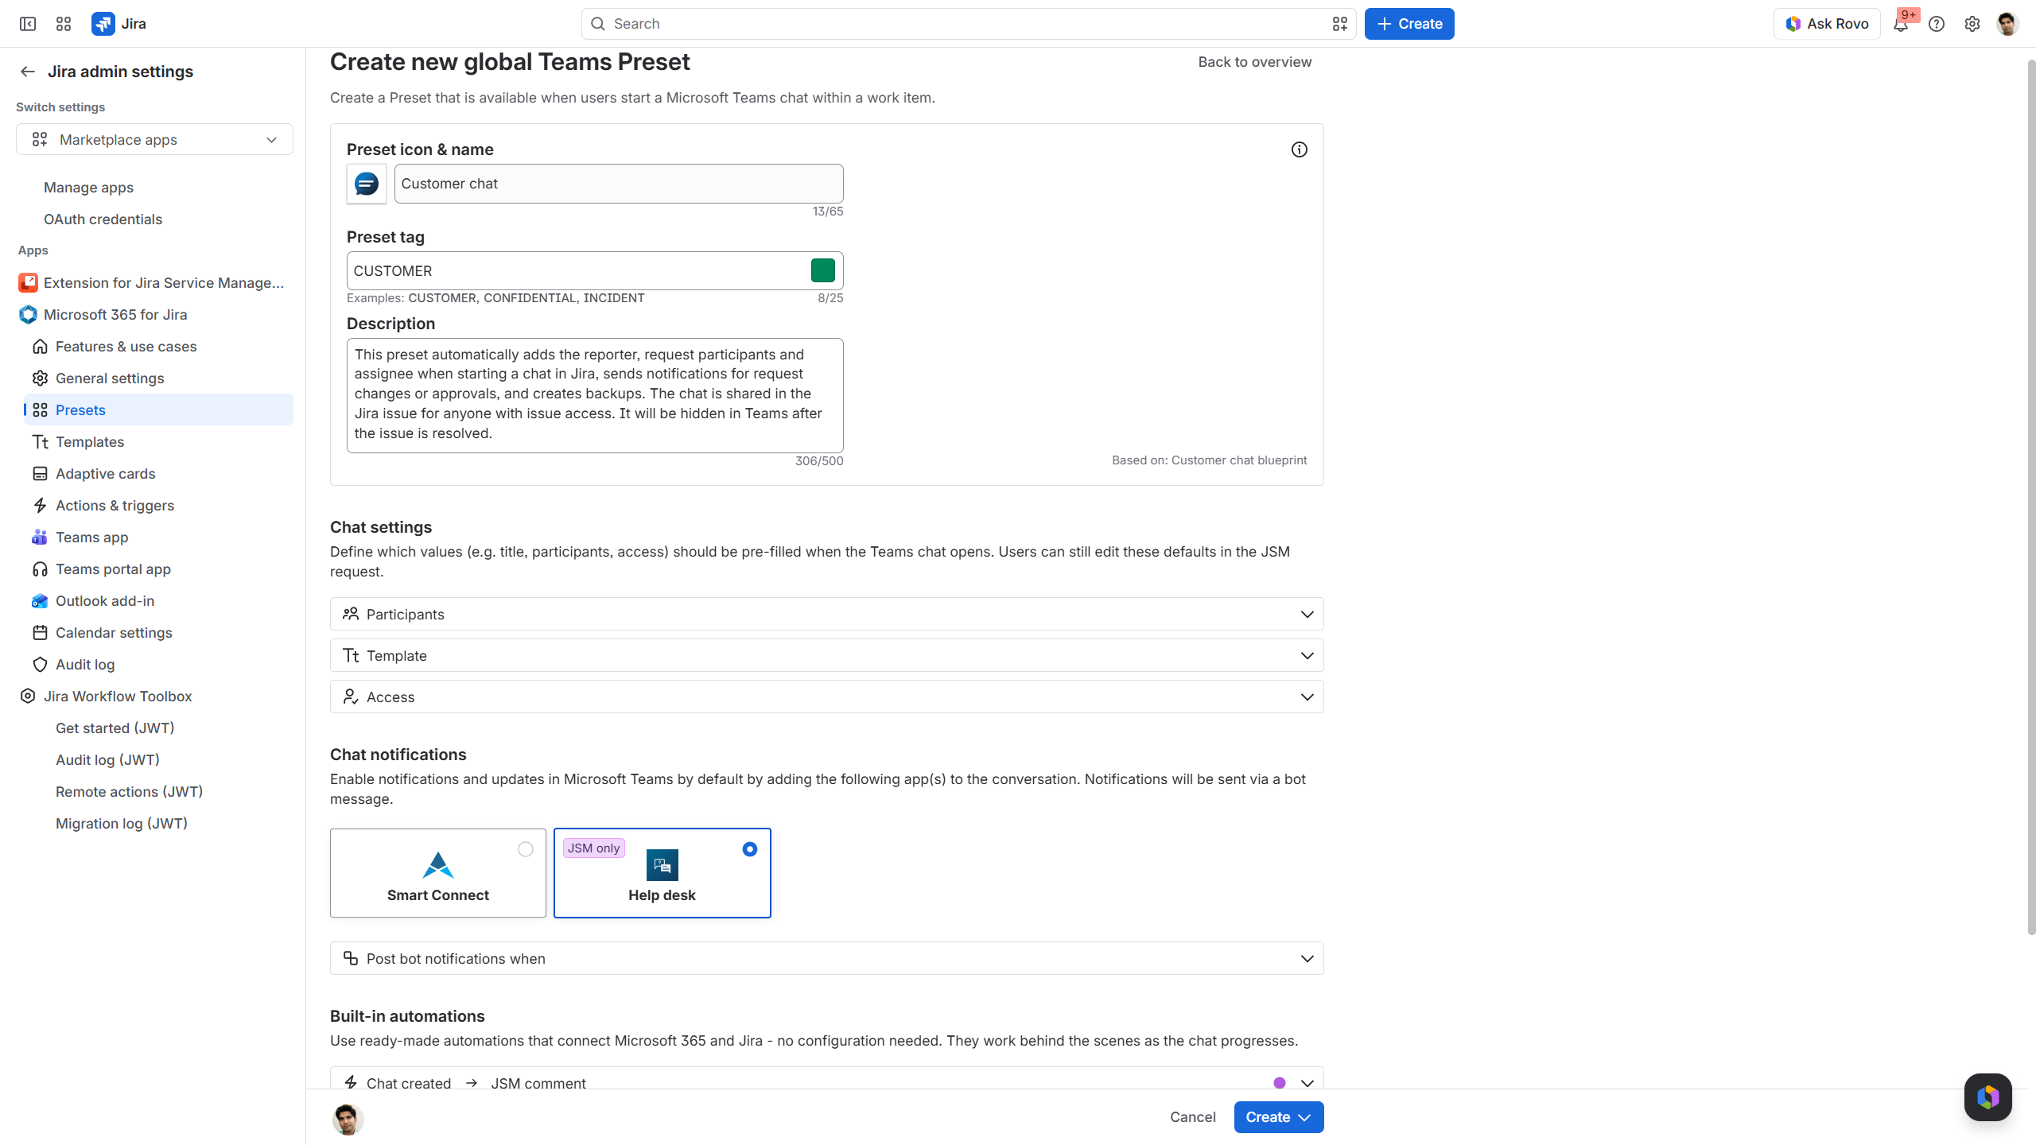The height and width of the screenshot is (1145, 2036).
Task: Open Templates in the sidebar
Action: (x=158, y=441)
